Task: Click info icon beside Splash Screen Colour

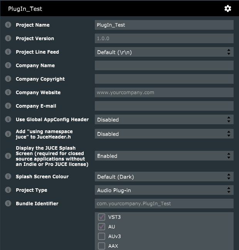Action: coord(8,176)
